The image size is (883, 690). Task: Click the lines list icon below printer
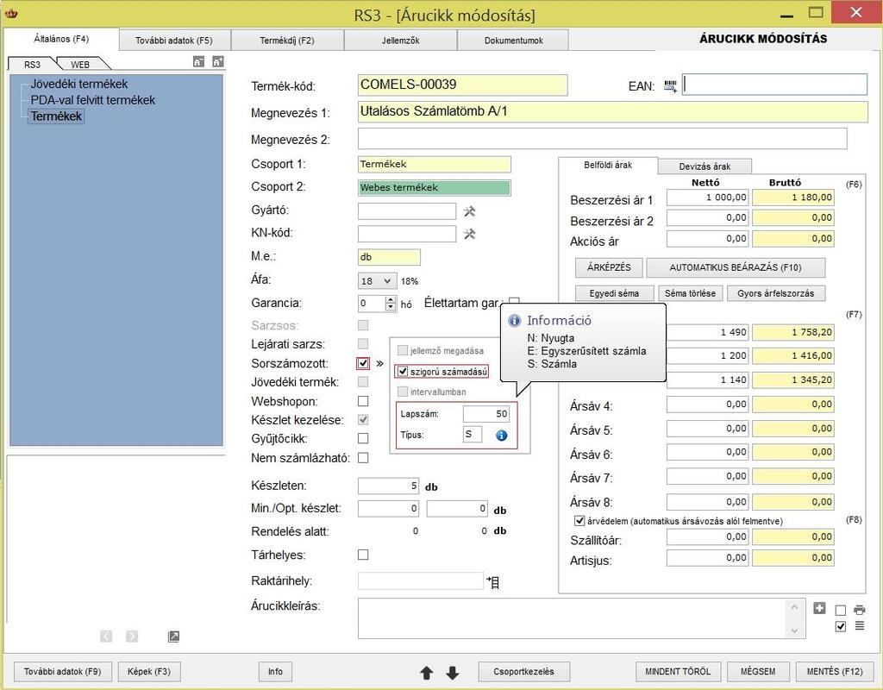[x=860, y=626]
